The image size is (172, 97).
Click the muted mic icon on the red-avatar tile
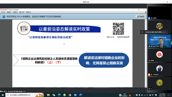pyautogui.click(x=149, y=60)
